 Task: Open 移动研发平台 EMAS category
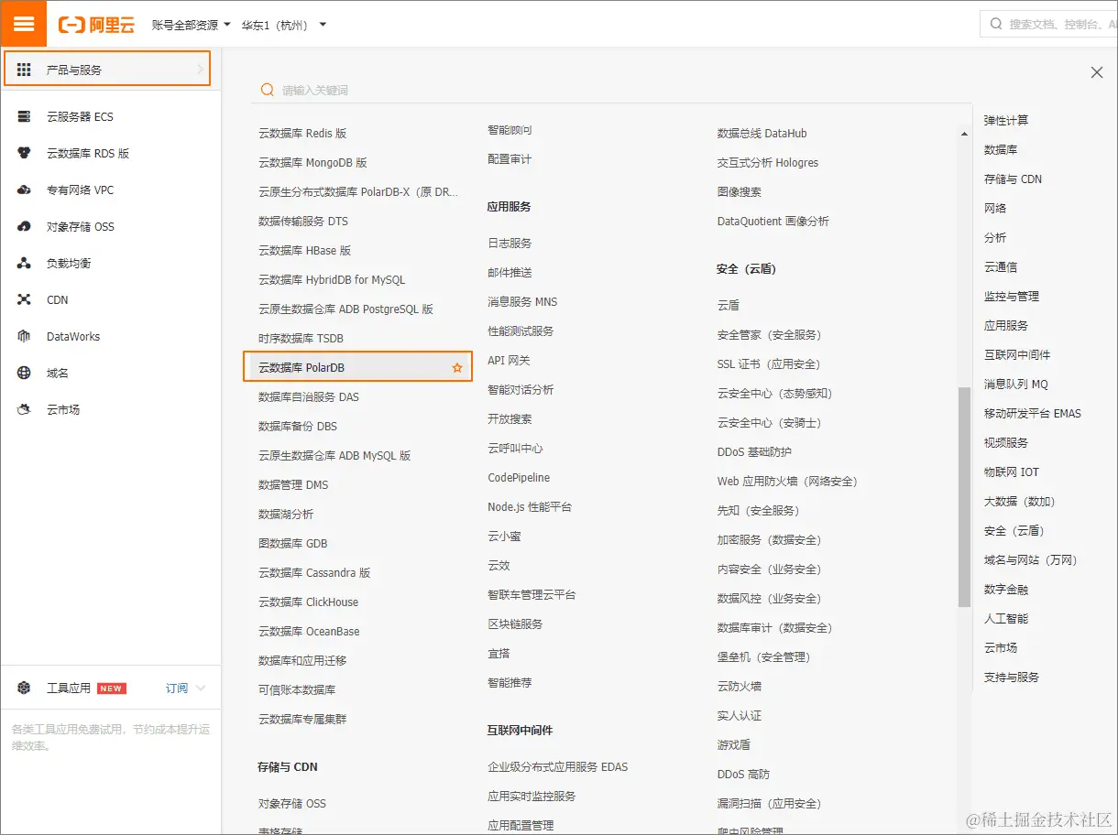pyautogui.click(x=1033, y=413)
